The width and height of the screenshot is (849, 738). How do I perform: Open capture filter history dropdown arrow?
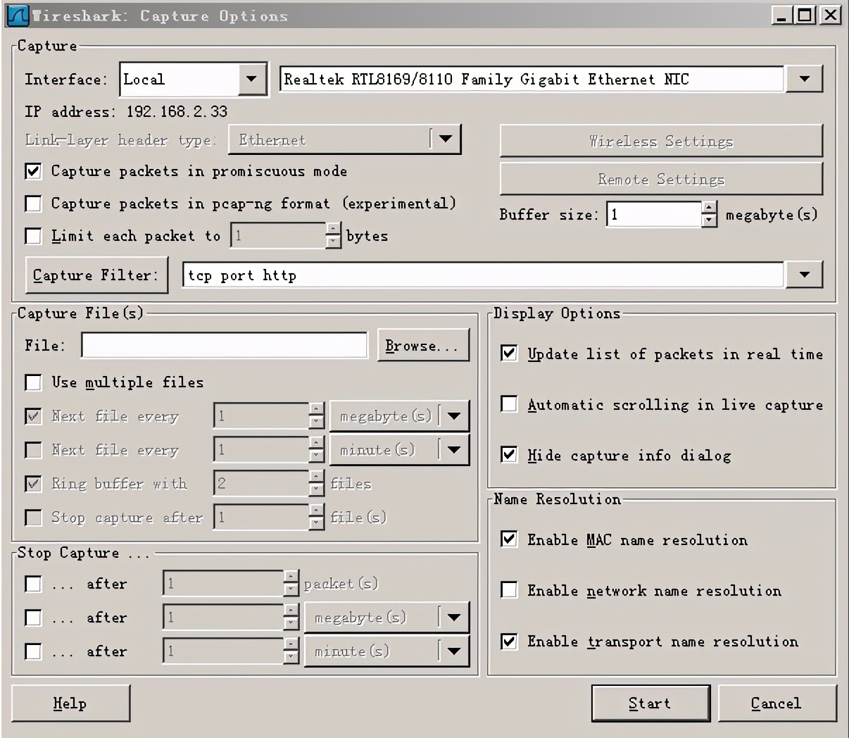point(804,275)
